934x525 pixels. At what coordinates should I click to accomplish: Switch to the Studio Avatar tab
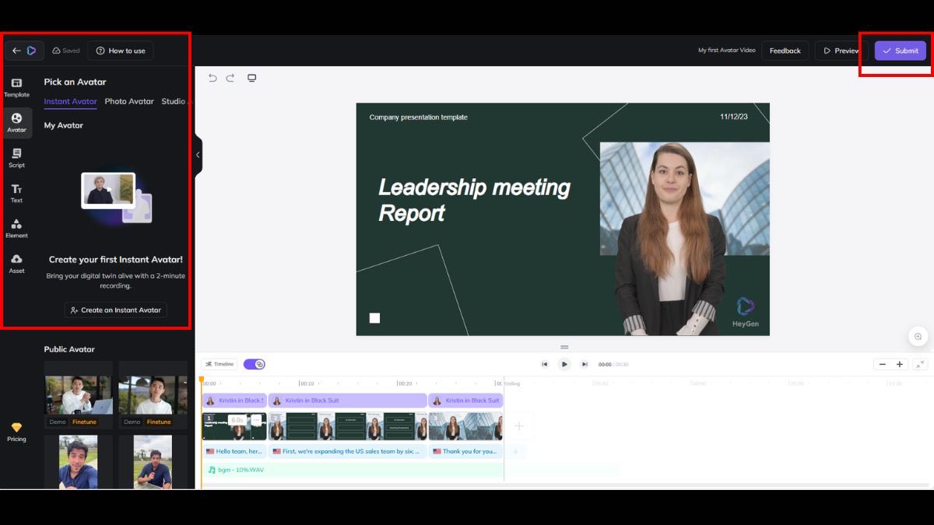[174, 101]
